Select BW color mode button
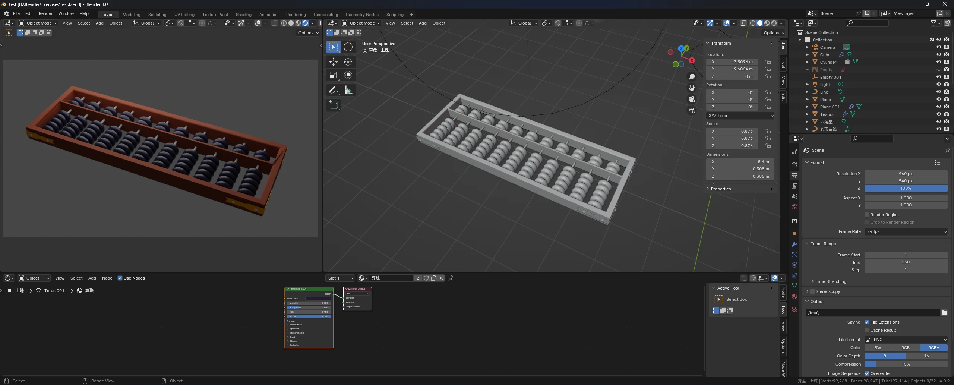 pos(878,348)
